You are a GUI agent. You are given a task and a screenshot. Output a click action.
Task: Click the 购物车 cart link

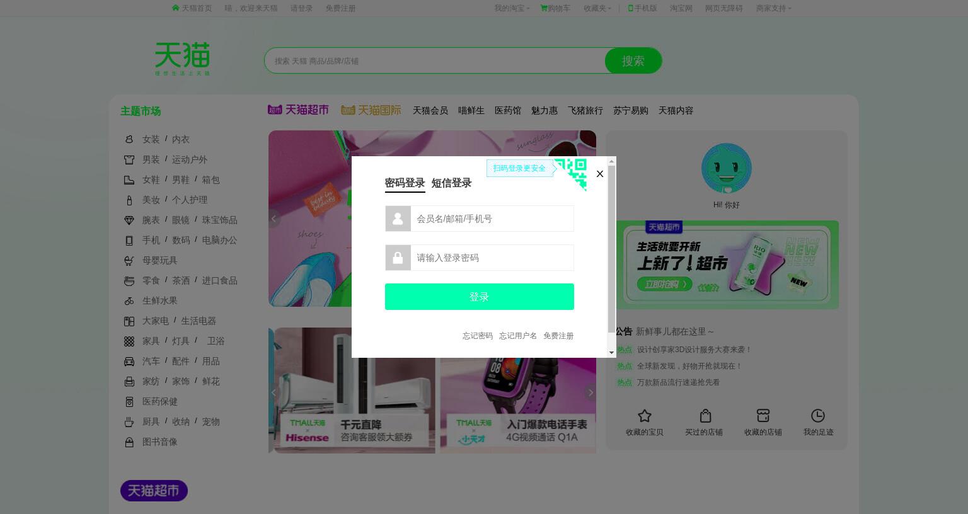(555, 8)
